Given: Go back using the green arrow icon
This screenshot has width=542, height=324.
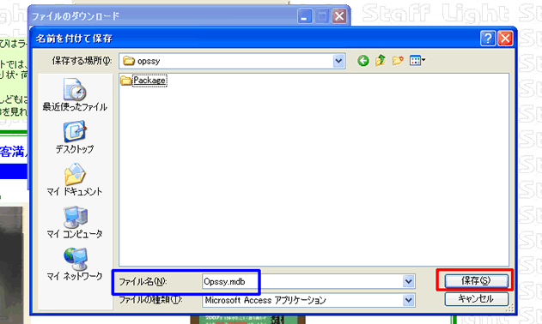Looking at the screenshot, I should point(363,61).
